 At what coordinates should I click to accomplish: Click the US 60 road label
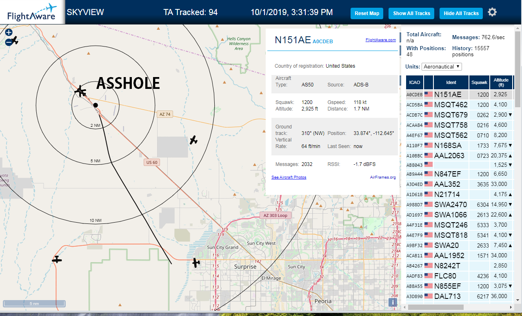tap(152, 162)
